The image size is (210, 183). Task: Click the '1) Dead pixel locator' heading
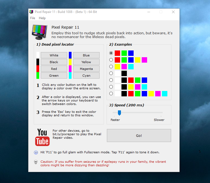tap(55, 45)
